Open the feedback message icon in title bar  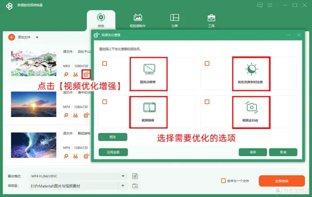click(260, 5)
